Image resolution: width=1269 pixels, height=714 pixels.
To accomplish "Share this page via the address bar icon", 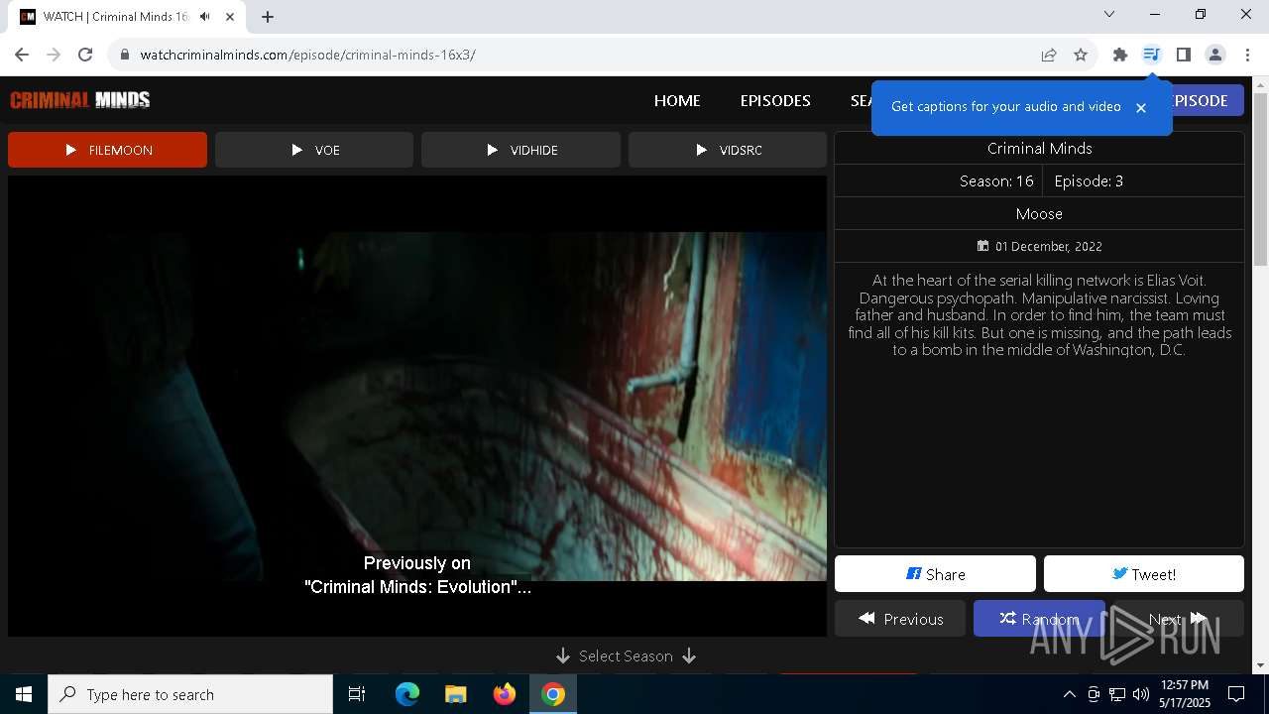I will click(1049, 55).
